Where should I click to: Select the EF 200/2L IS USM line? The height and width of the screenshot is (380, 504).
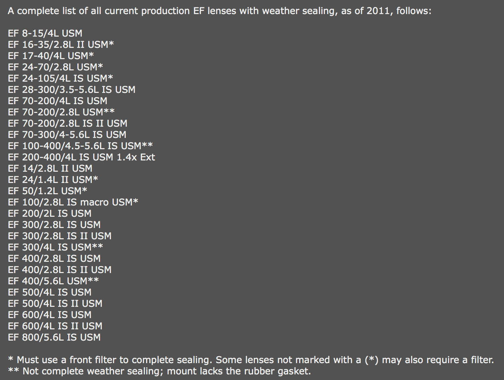tap(50, 214)
